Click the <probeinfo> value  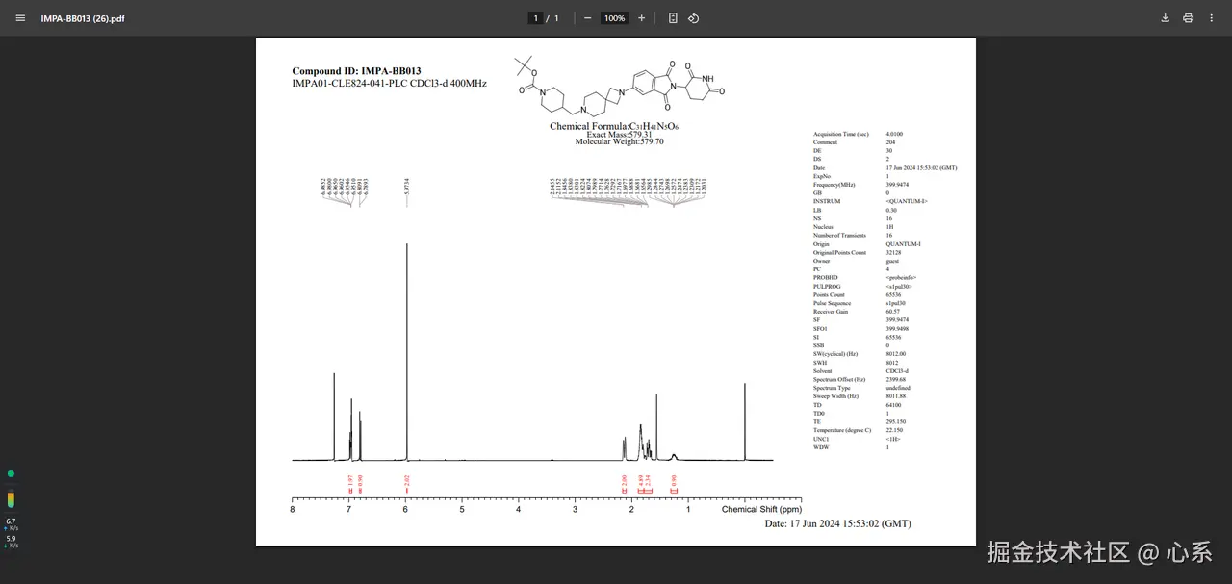[903, 278]
